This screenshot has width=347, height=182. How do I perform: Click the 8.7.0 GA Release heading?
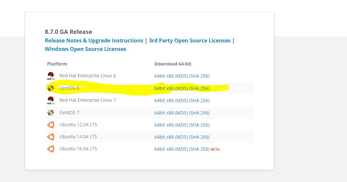[68, 32]
